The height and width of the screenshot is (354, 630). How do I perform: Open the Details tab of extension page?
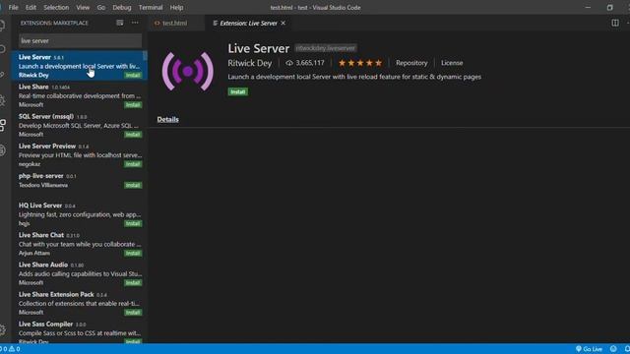pos(167,119)
